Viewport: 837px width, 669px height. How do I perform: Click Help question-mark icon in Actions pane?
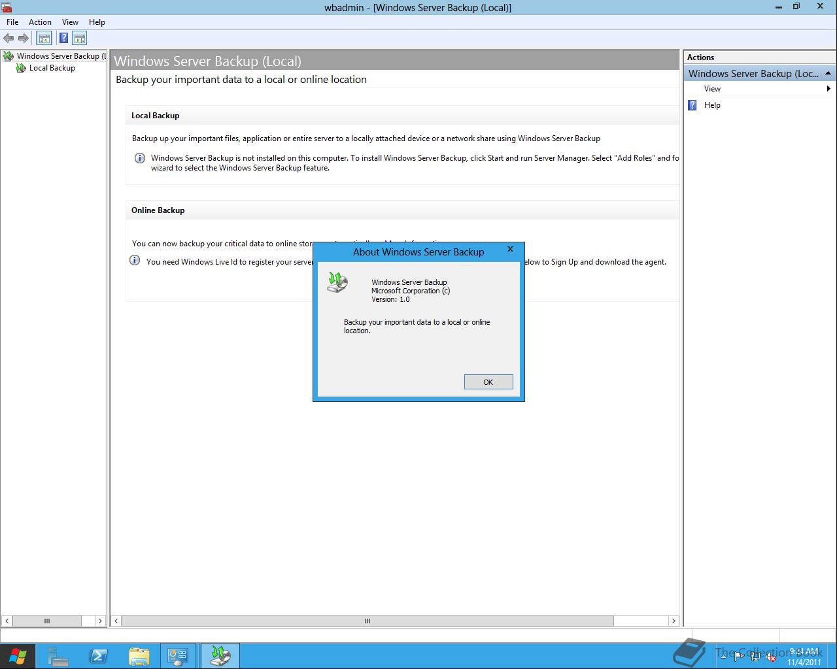(x=692, y=105)
